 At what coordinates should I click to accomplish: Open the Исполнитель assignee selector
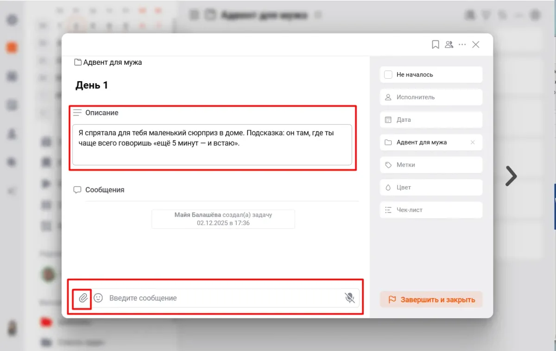pos(431,97)
